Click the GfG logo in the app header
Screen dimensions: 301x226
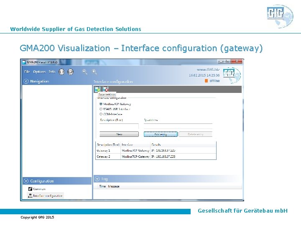232,75
